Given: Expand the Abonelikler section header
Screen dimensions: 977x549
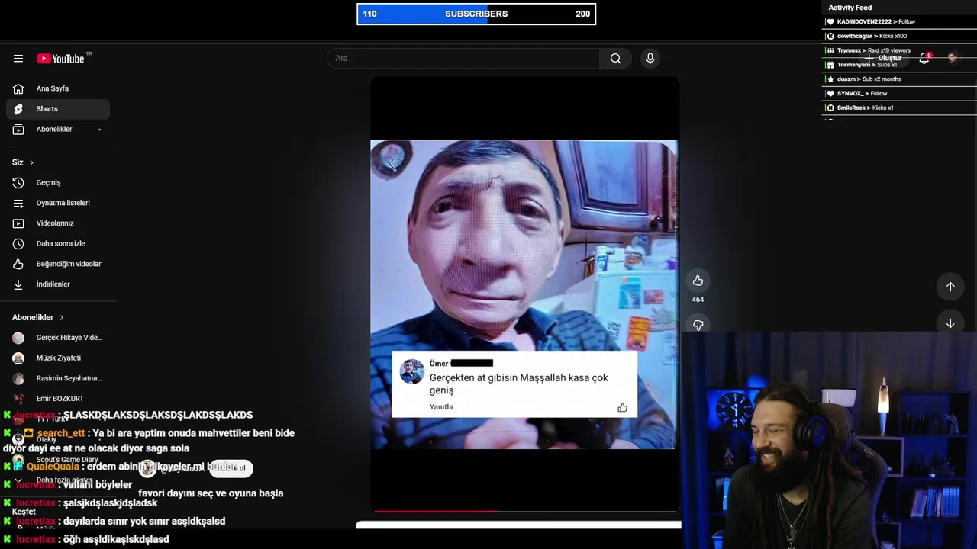Looking at the screenshot, I should click(x=38, y=317).
